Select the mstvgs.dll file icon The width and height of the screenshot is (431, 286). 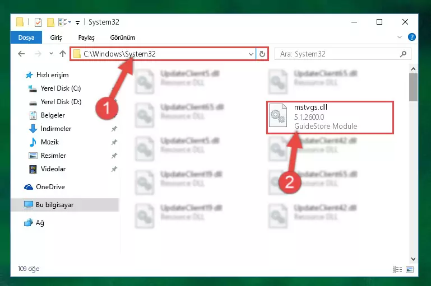(277, 115)
